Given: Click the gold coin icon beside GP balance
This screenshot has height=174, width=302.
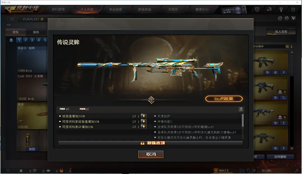Looking at the screenshot, I should pos(42,19).
